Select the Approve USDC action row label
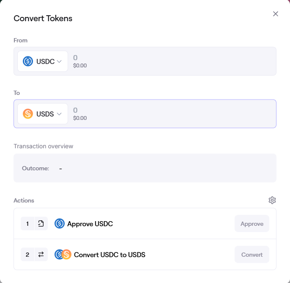Image resolution: width=290 pixels, height=283 pixels. coord(90,224)
